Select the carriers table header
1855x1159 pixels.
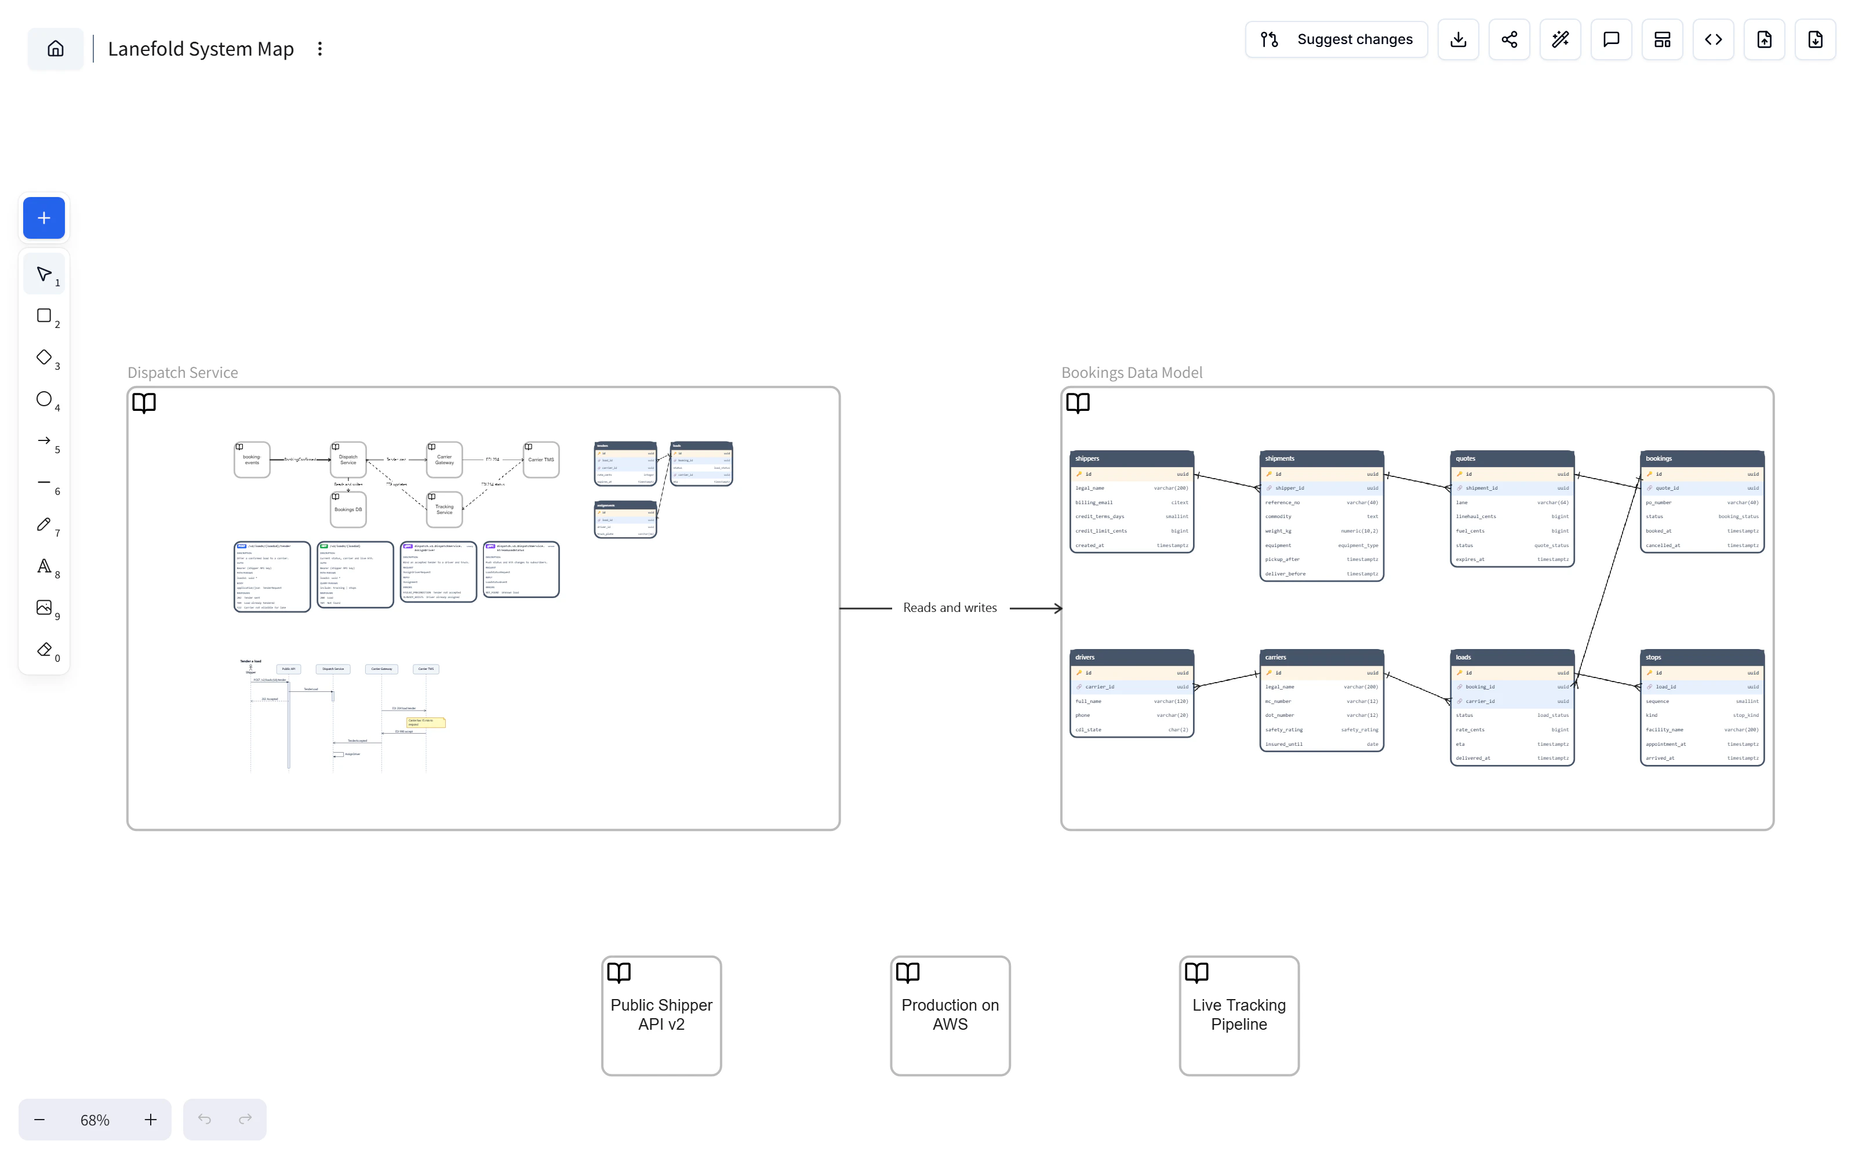[1322, 657]
